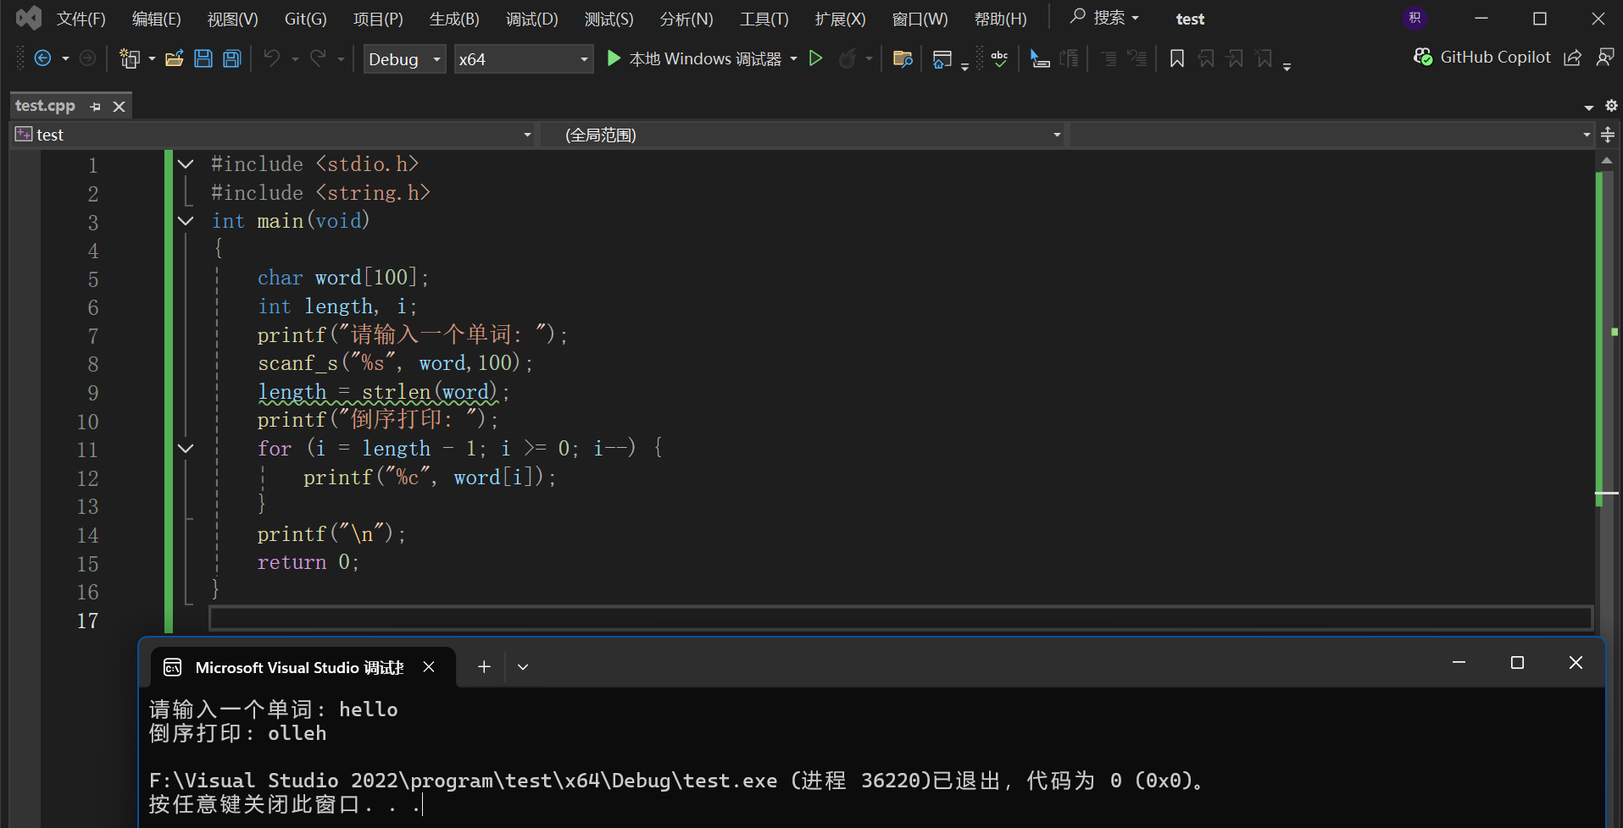Open the 生成(B) menu
This screenshot has height=828, width=1623.
pyautogui.click(x=454, y=19)
